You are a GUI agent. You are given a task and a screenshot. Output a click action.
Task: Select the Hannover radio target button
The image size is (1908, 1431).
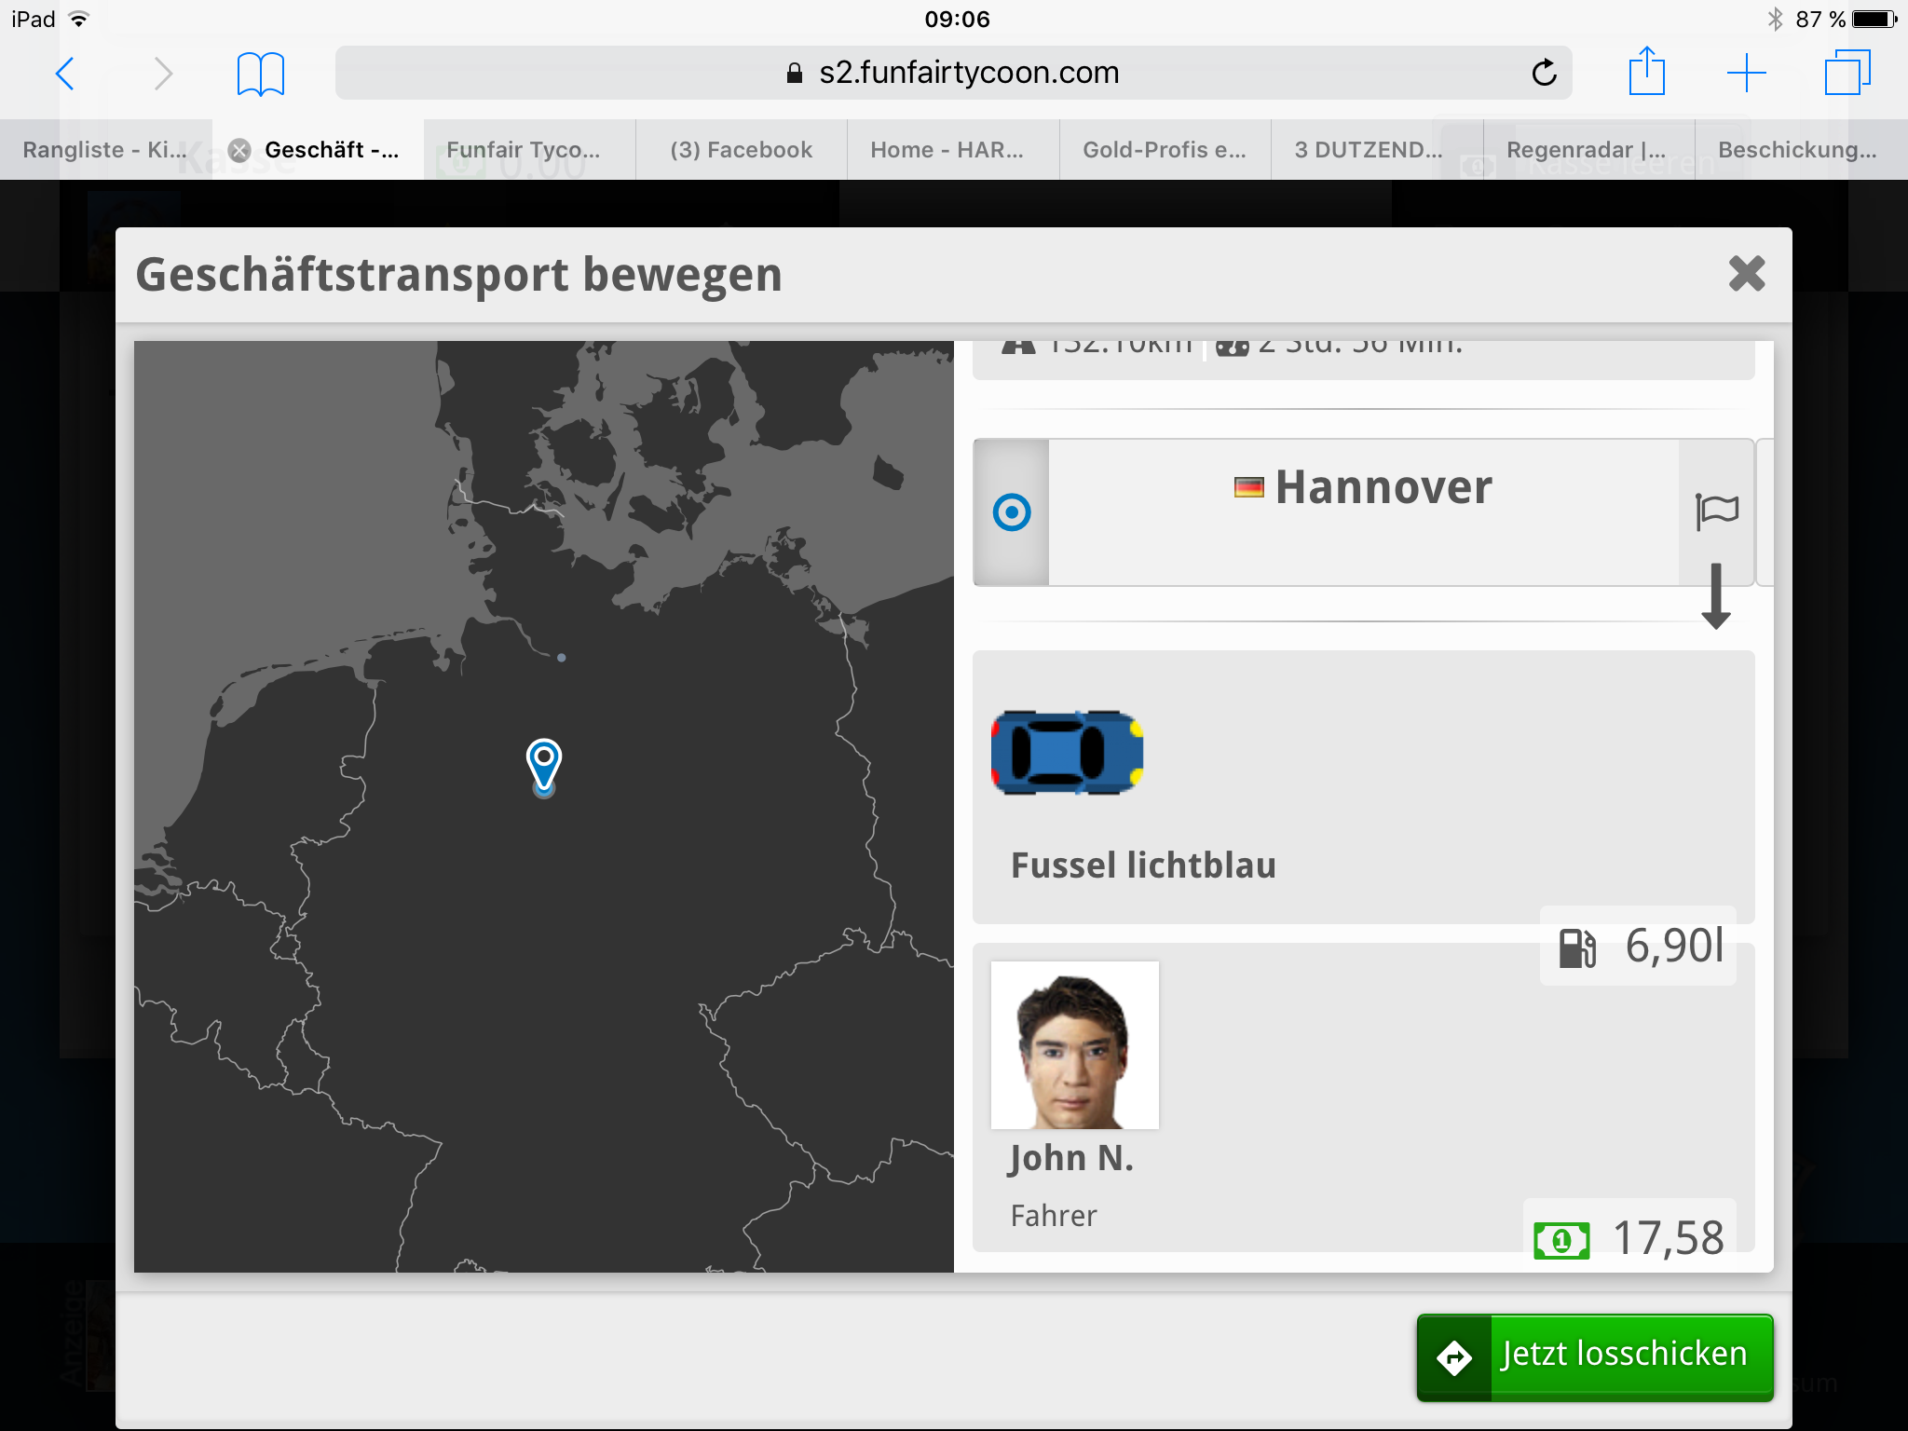[1012, 512]
